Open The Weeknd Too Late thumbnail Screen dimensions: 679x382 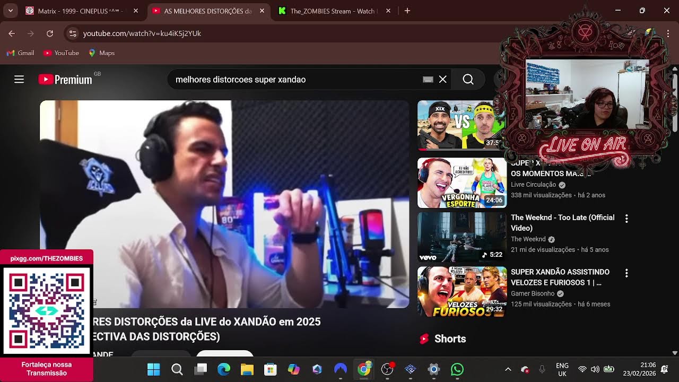(x=462, y=237)
